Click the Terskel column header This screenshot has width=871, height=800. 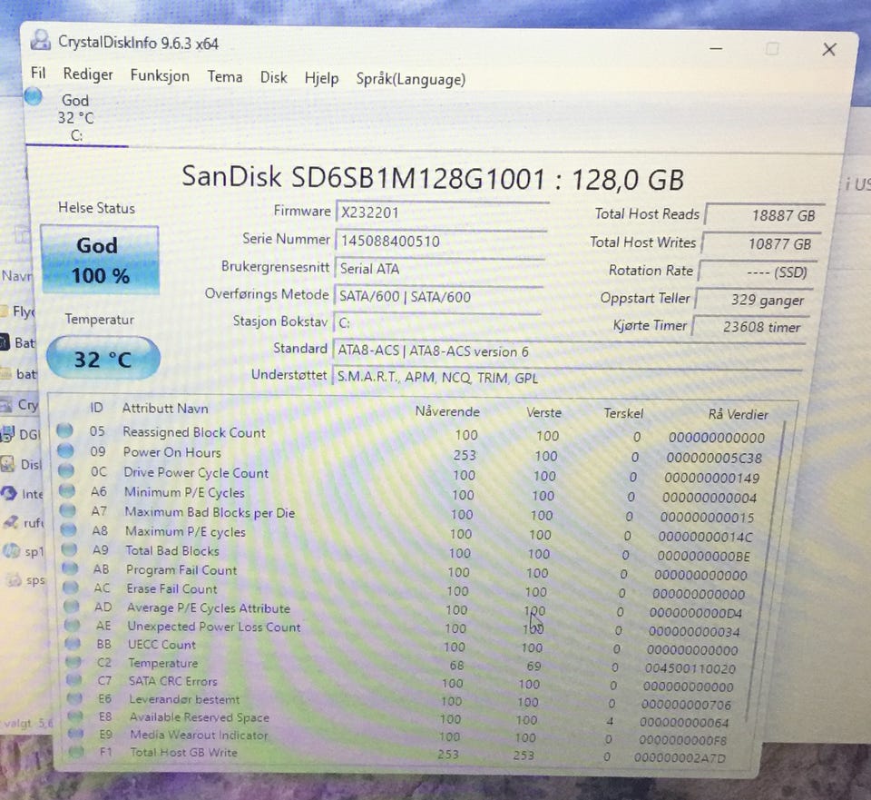[623, 413]
